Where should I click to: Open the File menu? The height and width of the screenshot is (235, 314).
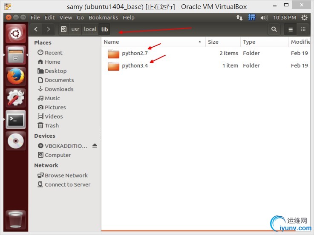[x=35, y=17]
